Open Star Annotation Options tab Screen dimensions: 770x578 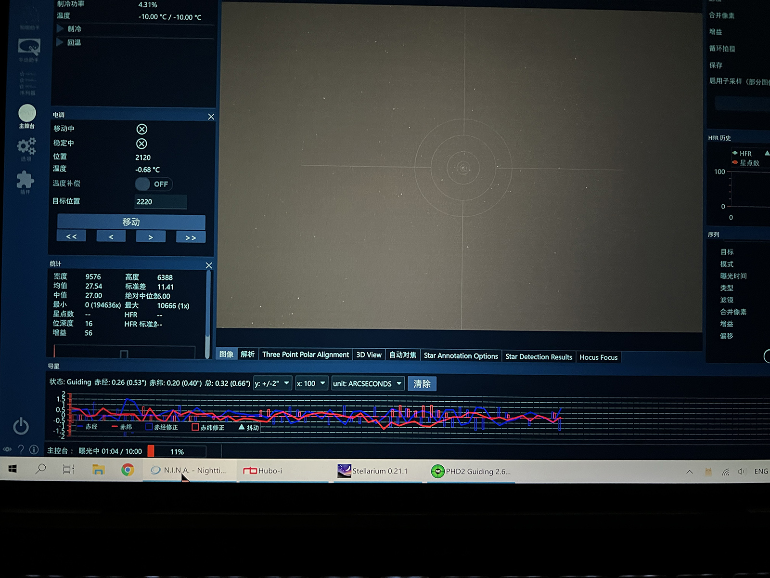[x=461, y=356]
